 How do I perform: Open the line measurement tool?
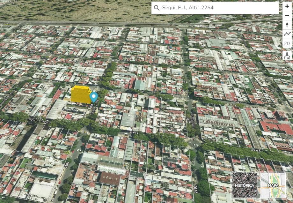coord(287,34)
